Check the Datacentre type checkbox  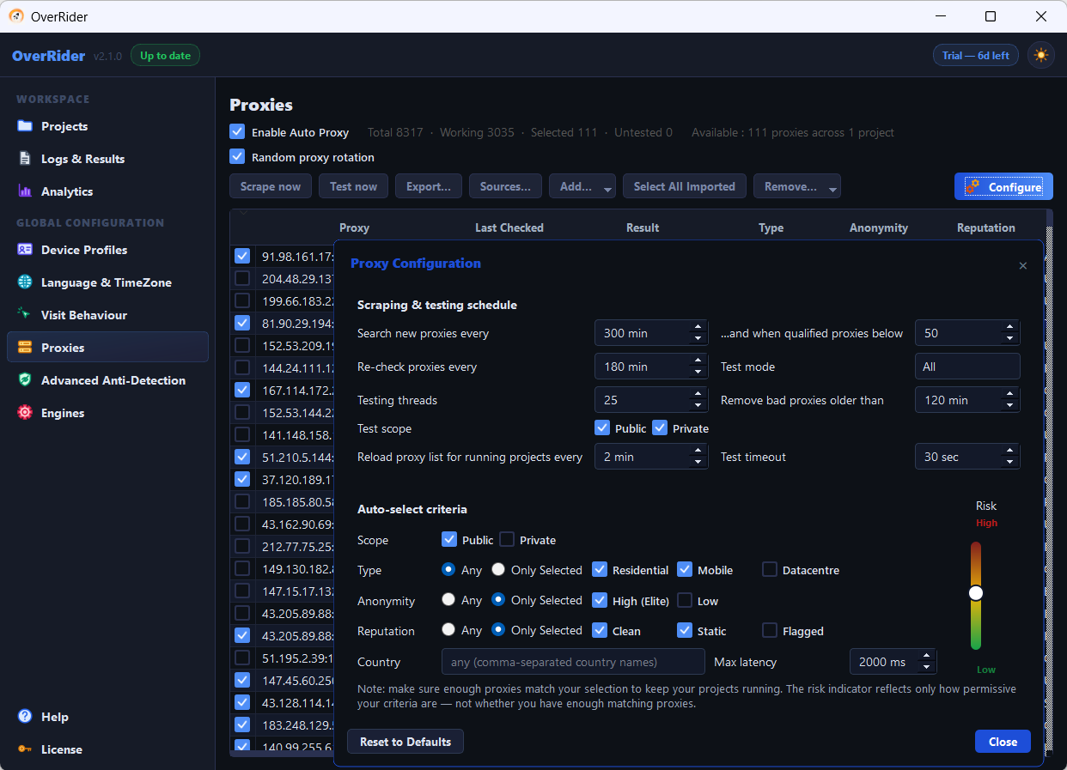point(770,569)
